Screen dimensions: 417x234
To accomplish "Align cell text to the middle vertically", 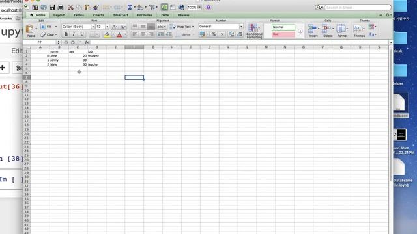I will 143,27.
